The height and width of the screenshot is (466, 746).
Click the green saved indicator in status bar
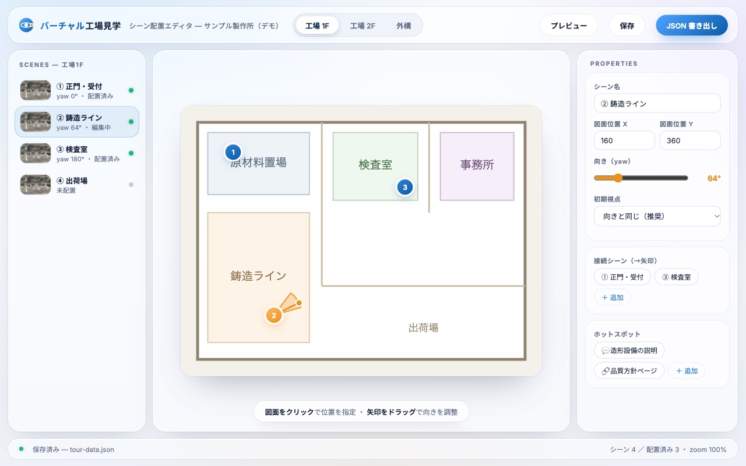[x=22, y=449]
